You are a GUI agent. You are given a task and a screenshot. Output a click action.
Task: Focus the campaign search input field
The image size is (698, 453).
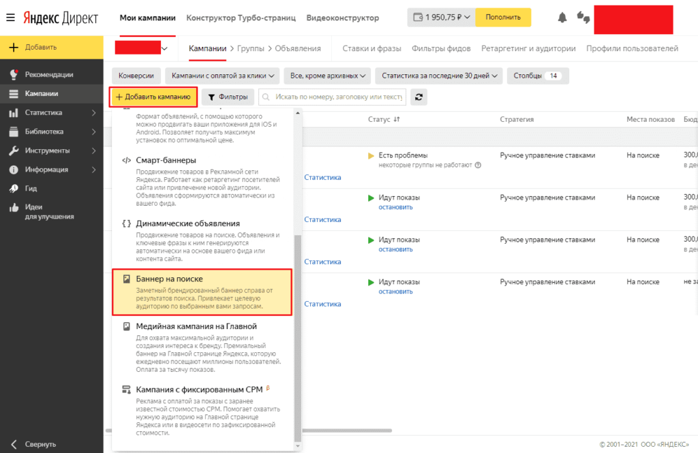[333, 97]
